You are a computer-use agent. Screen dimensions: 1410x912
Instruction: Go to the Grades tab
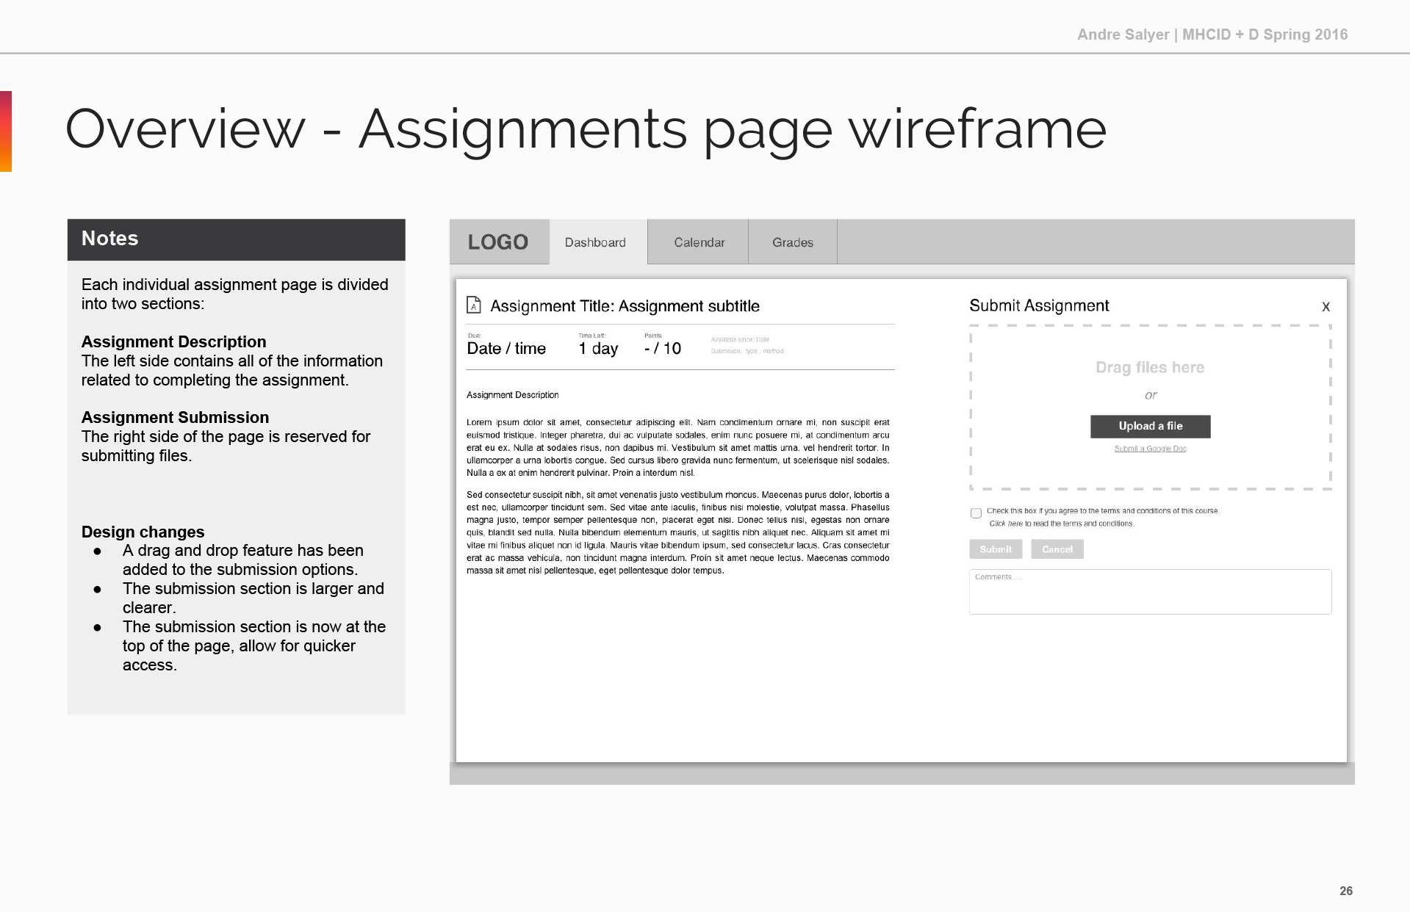click(793, 242)
